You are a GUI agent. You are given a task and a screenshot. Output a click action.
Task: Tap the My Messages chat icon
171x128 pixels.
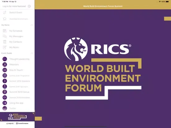pyautogui.click(x=5, y=36)
